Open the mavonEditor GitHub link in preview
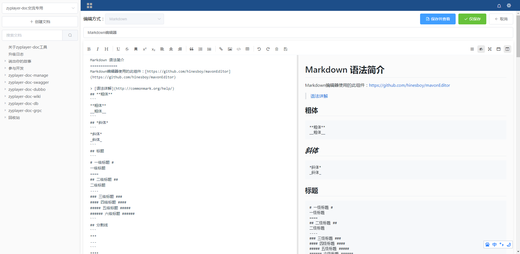This screenshot has height=254, width=520. point(409,85)
